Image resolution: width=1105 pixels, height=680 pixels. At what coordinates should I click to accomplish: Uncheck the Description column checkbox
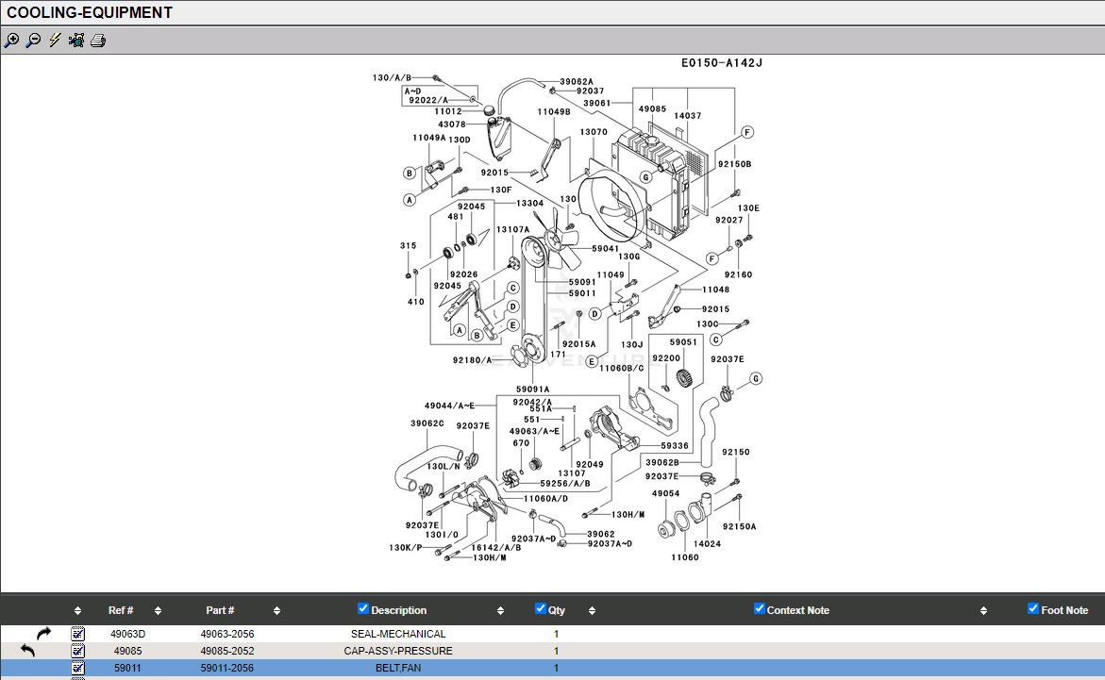pos(363,609)
